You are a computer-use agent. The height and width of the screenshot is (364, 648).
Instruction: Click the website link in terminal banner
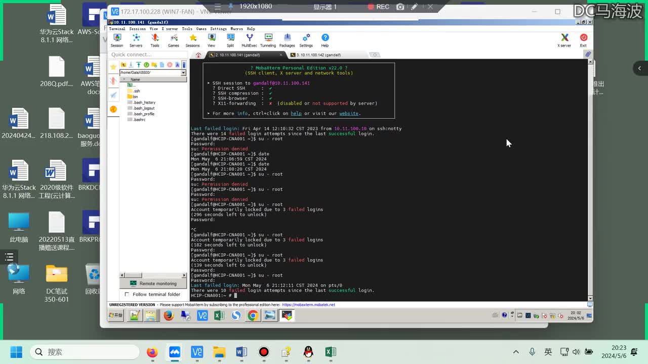coord(348,113)
